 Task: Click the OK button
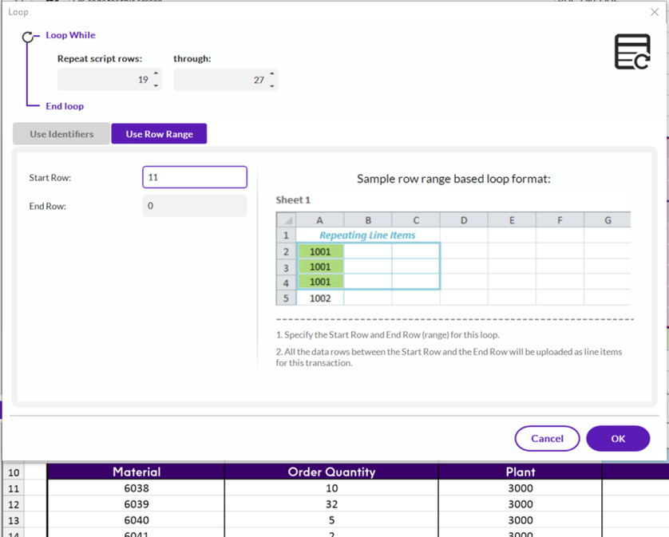[618, 439]
